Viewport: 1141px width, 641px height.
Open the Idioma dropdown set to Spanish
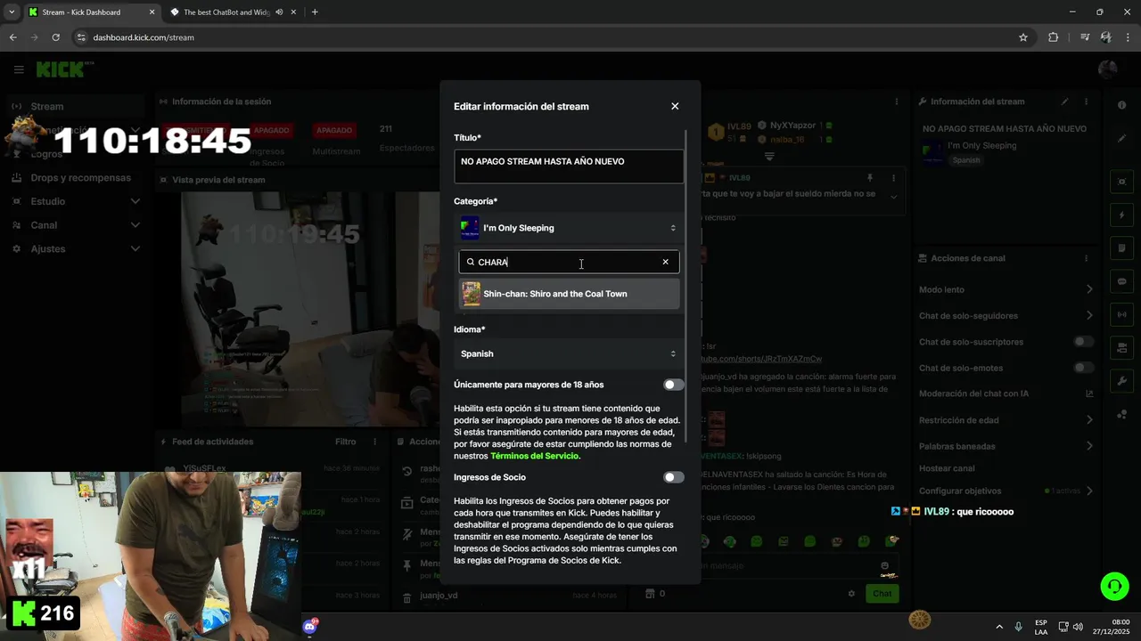[x=569, y=353]
